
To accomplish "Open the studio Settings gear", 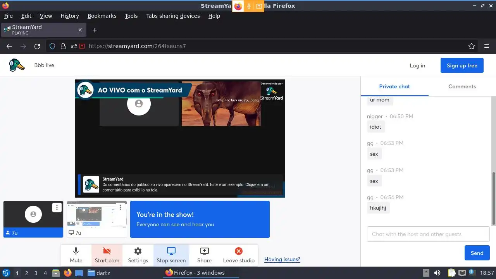I will (x=138, y=255).
